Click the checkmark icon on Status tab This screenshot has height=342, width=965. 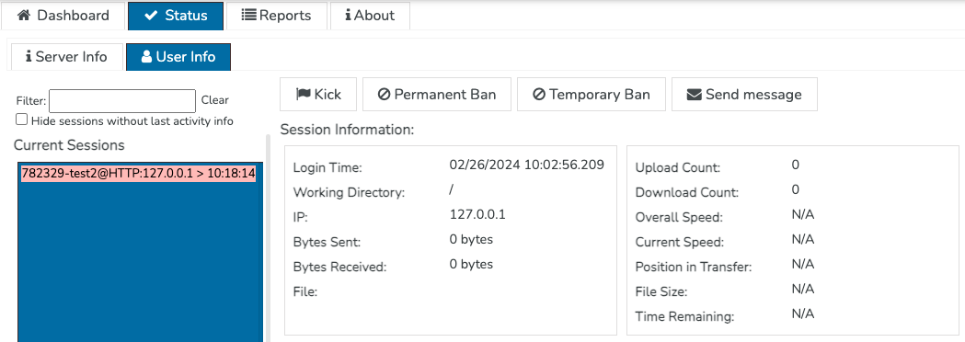152,16
